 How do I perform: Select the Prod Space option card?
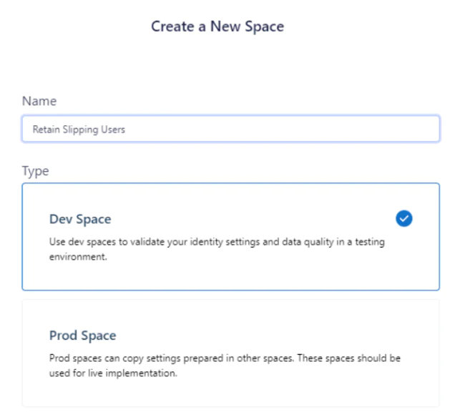[230, 353]
